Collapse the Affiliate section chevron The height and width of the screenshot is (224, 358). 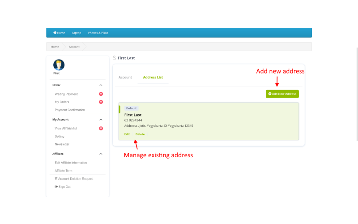point(101,154)
